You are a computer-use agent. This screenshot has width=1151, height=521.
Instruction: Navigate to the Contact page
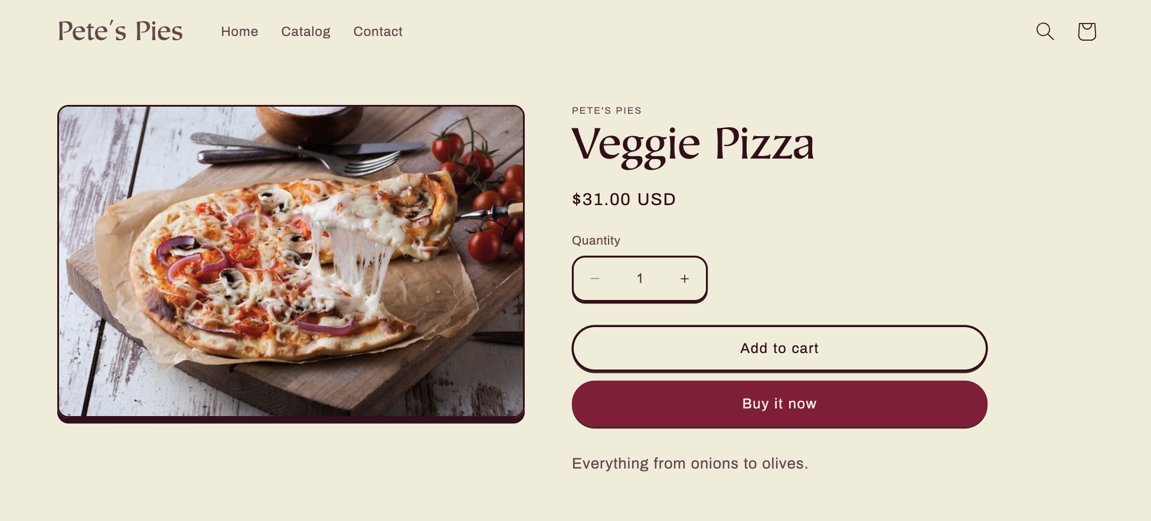[378, 32]
